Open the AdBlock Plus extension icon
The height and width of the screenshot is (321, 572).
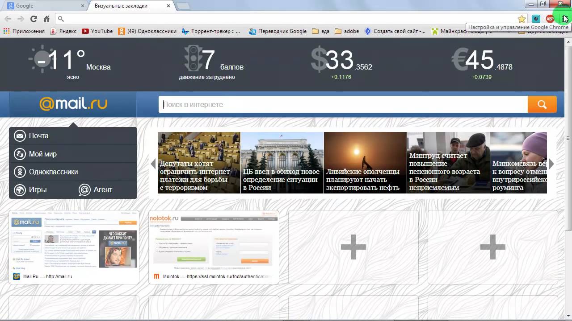tap(550, 19)
